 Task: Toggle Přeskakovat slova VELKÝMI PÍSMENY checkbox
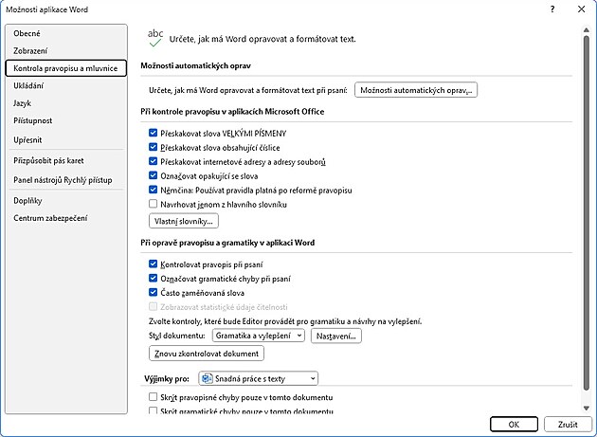[154, 134]
